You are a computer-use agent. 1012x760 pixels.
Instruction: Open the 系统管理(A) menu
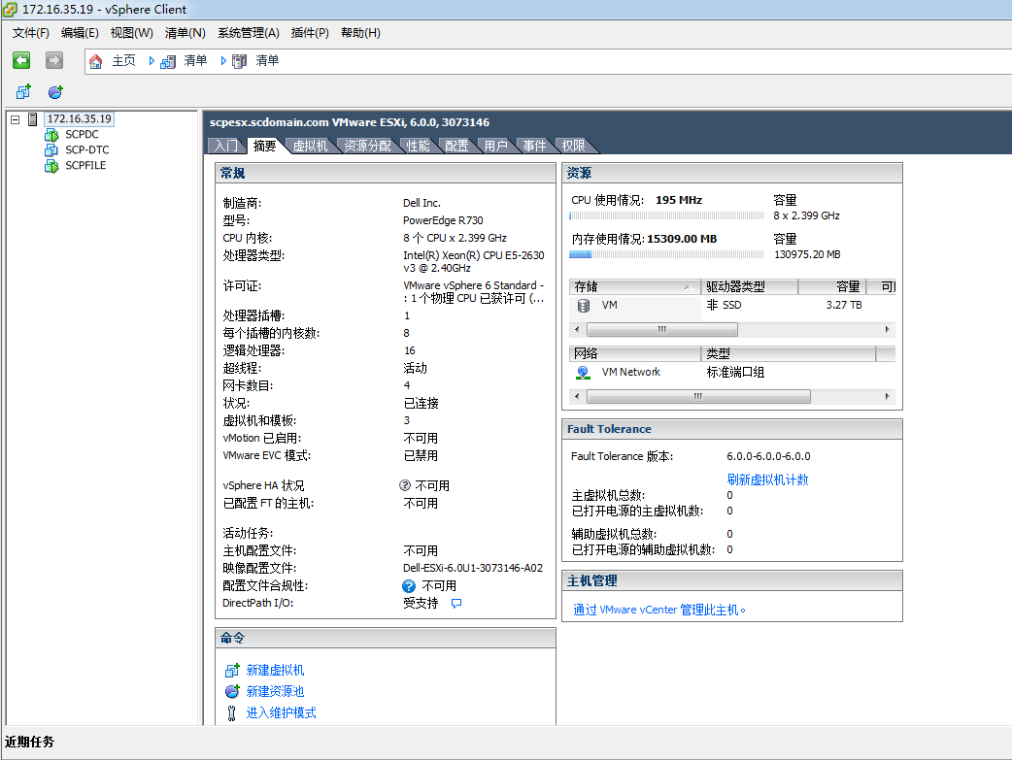click(248, 33)
